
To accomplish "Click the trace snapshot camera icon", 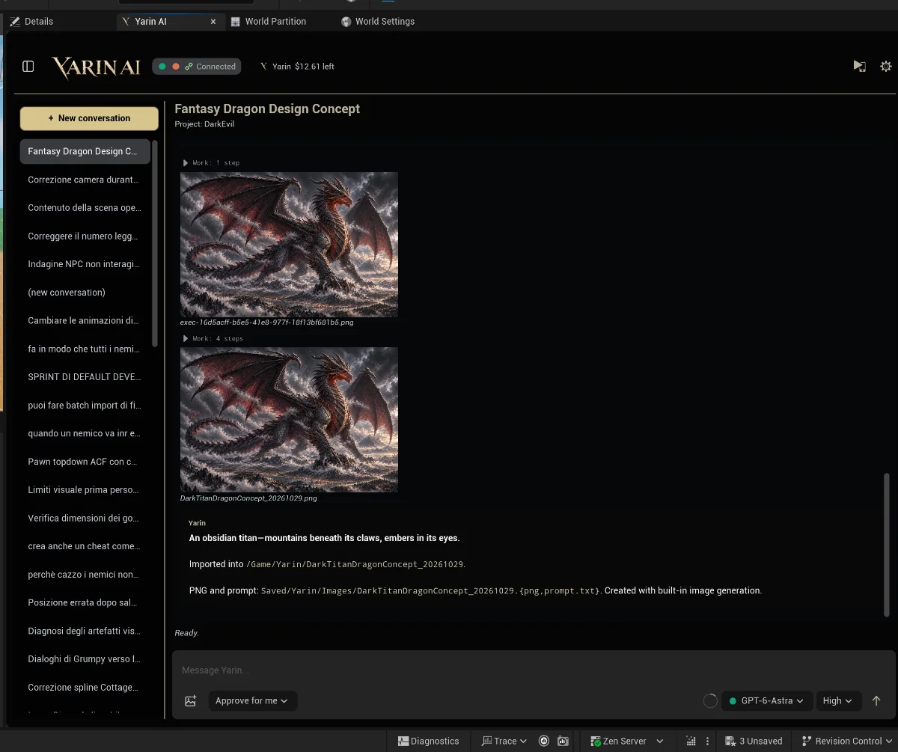I will 563,741.
